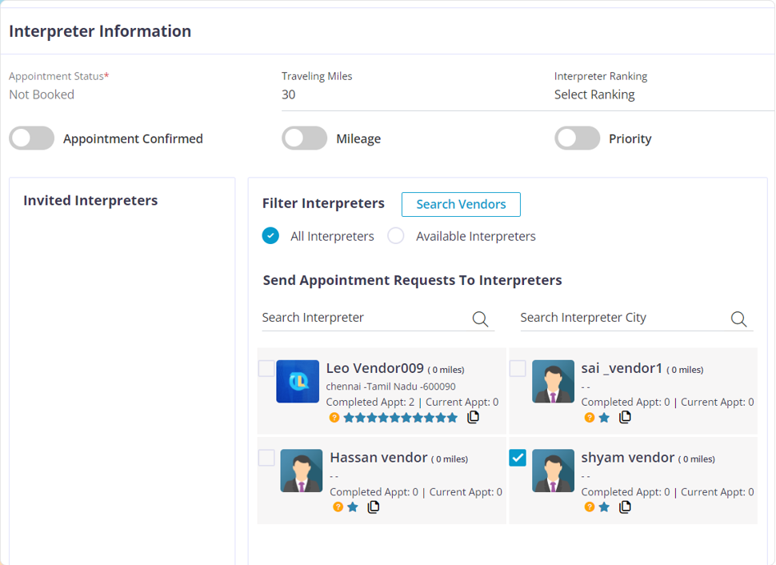Image resolution: width=776 pixels, height=565 pixels.
Task: Uncheck the shyam vendor checkbox
Action: [x=518, y=458]
